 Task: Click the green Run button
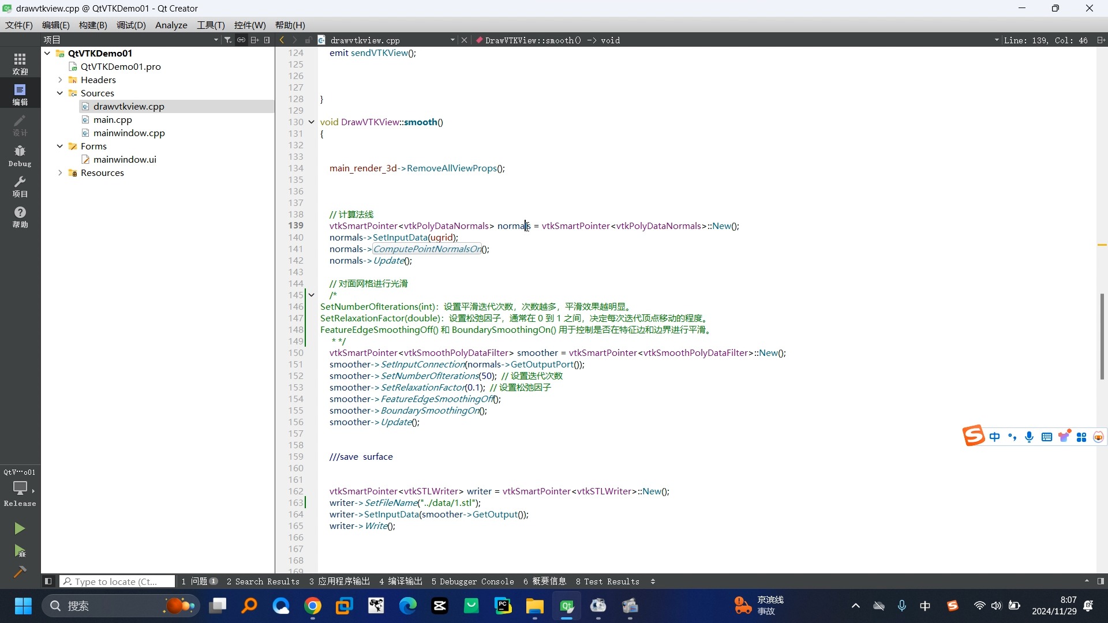click(20, 528)
